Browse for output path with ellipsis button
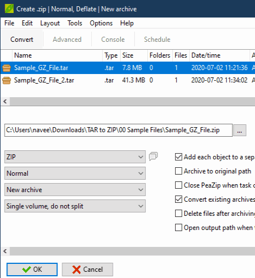This screenshot has width=255, height=278. [240, 130]
